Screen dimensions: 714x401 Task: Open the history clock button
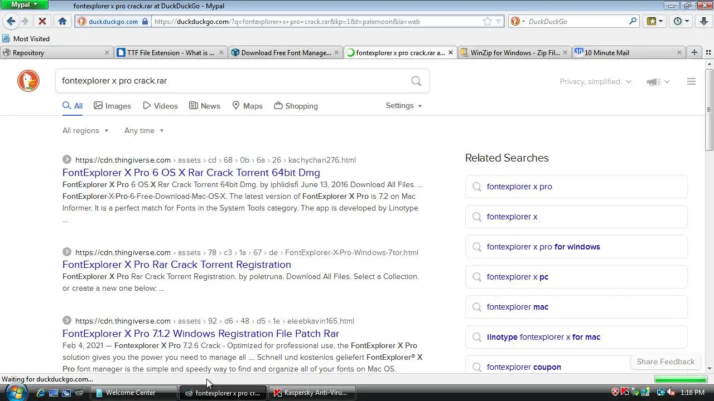pyautogui.click(x=681, y=21)
